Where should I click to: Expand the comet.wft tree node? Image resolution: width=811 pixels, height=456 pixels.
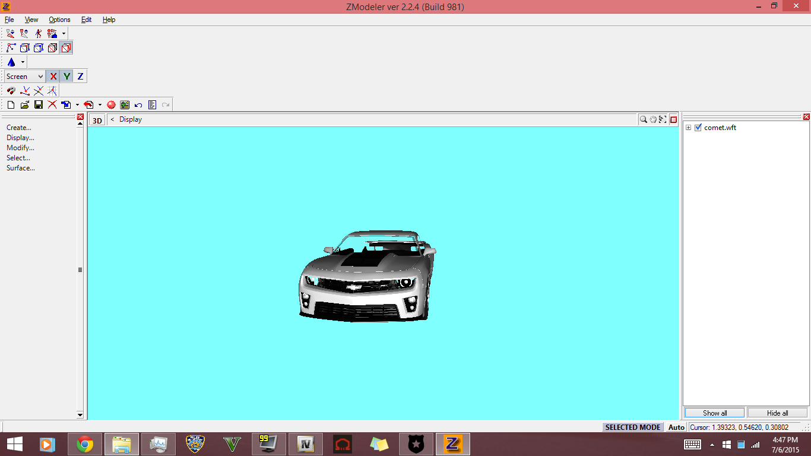(688, 128)
